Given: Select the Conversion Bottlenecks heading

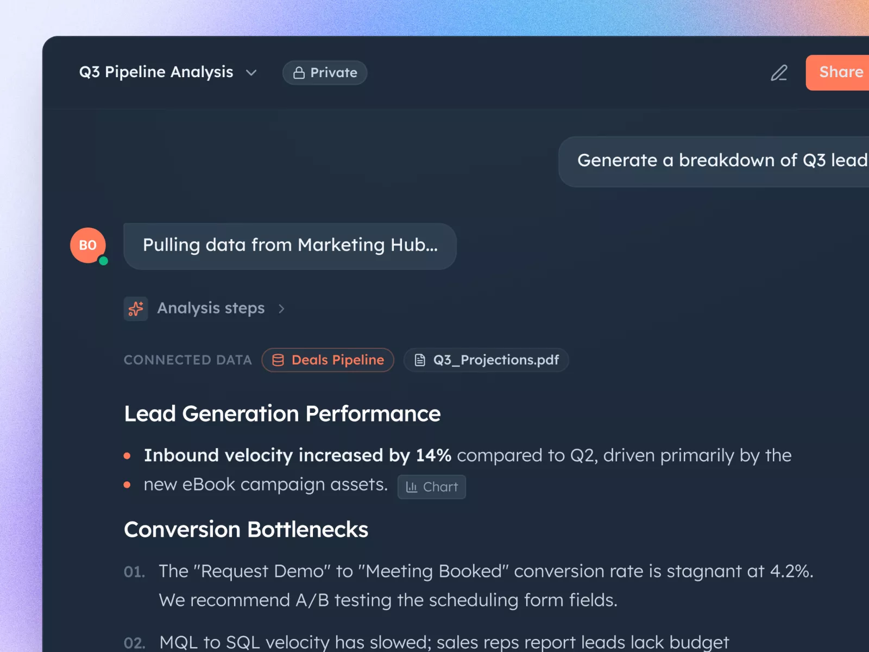Looking at the screenshot, I should (x=246, y=530).
